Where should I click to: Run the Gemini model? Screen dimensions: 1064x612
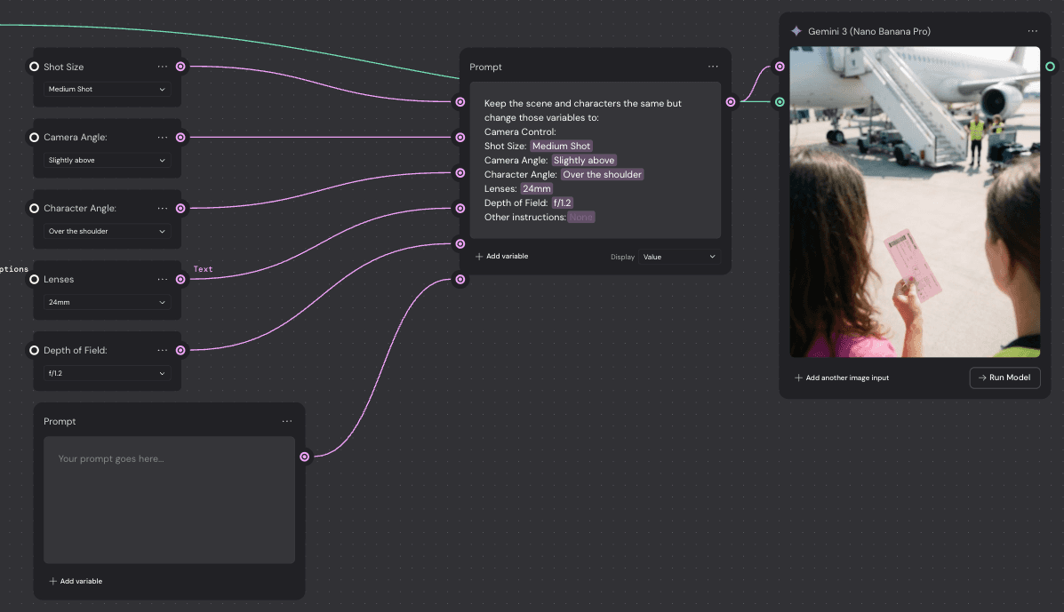[1004, 378]
